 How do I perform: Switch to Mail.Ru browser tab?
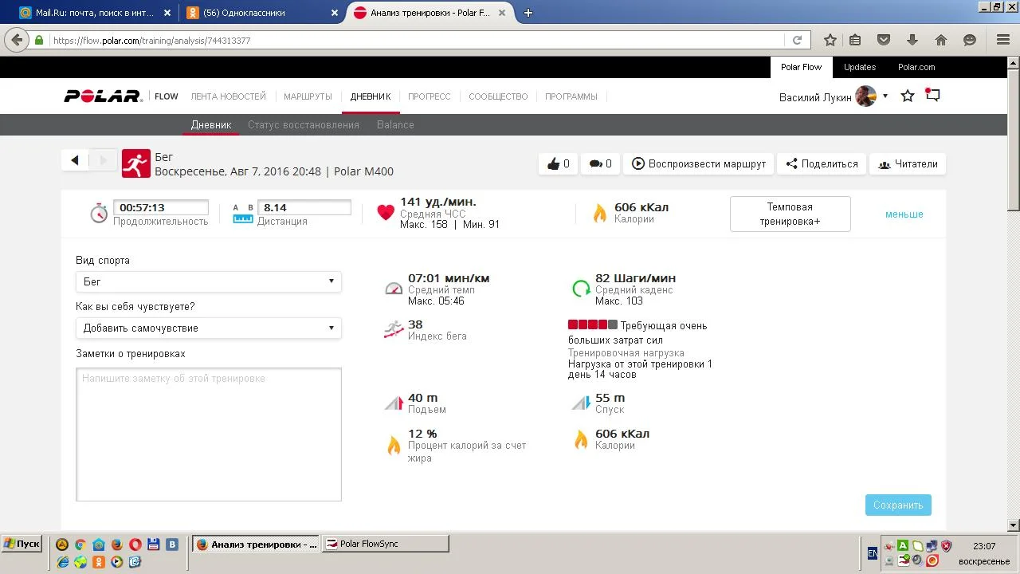click(93, 13)
